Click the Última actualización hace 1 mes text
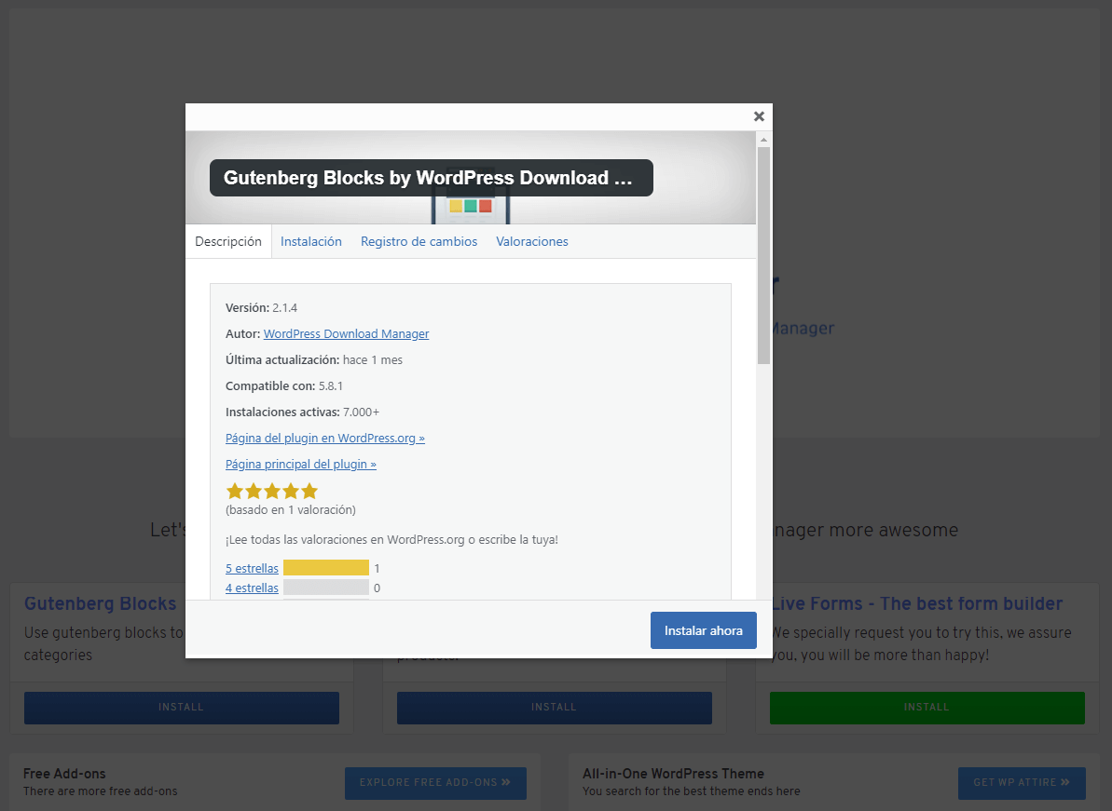The width and height of the screenshot is (1112, 811). pos(314,359)
